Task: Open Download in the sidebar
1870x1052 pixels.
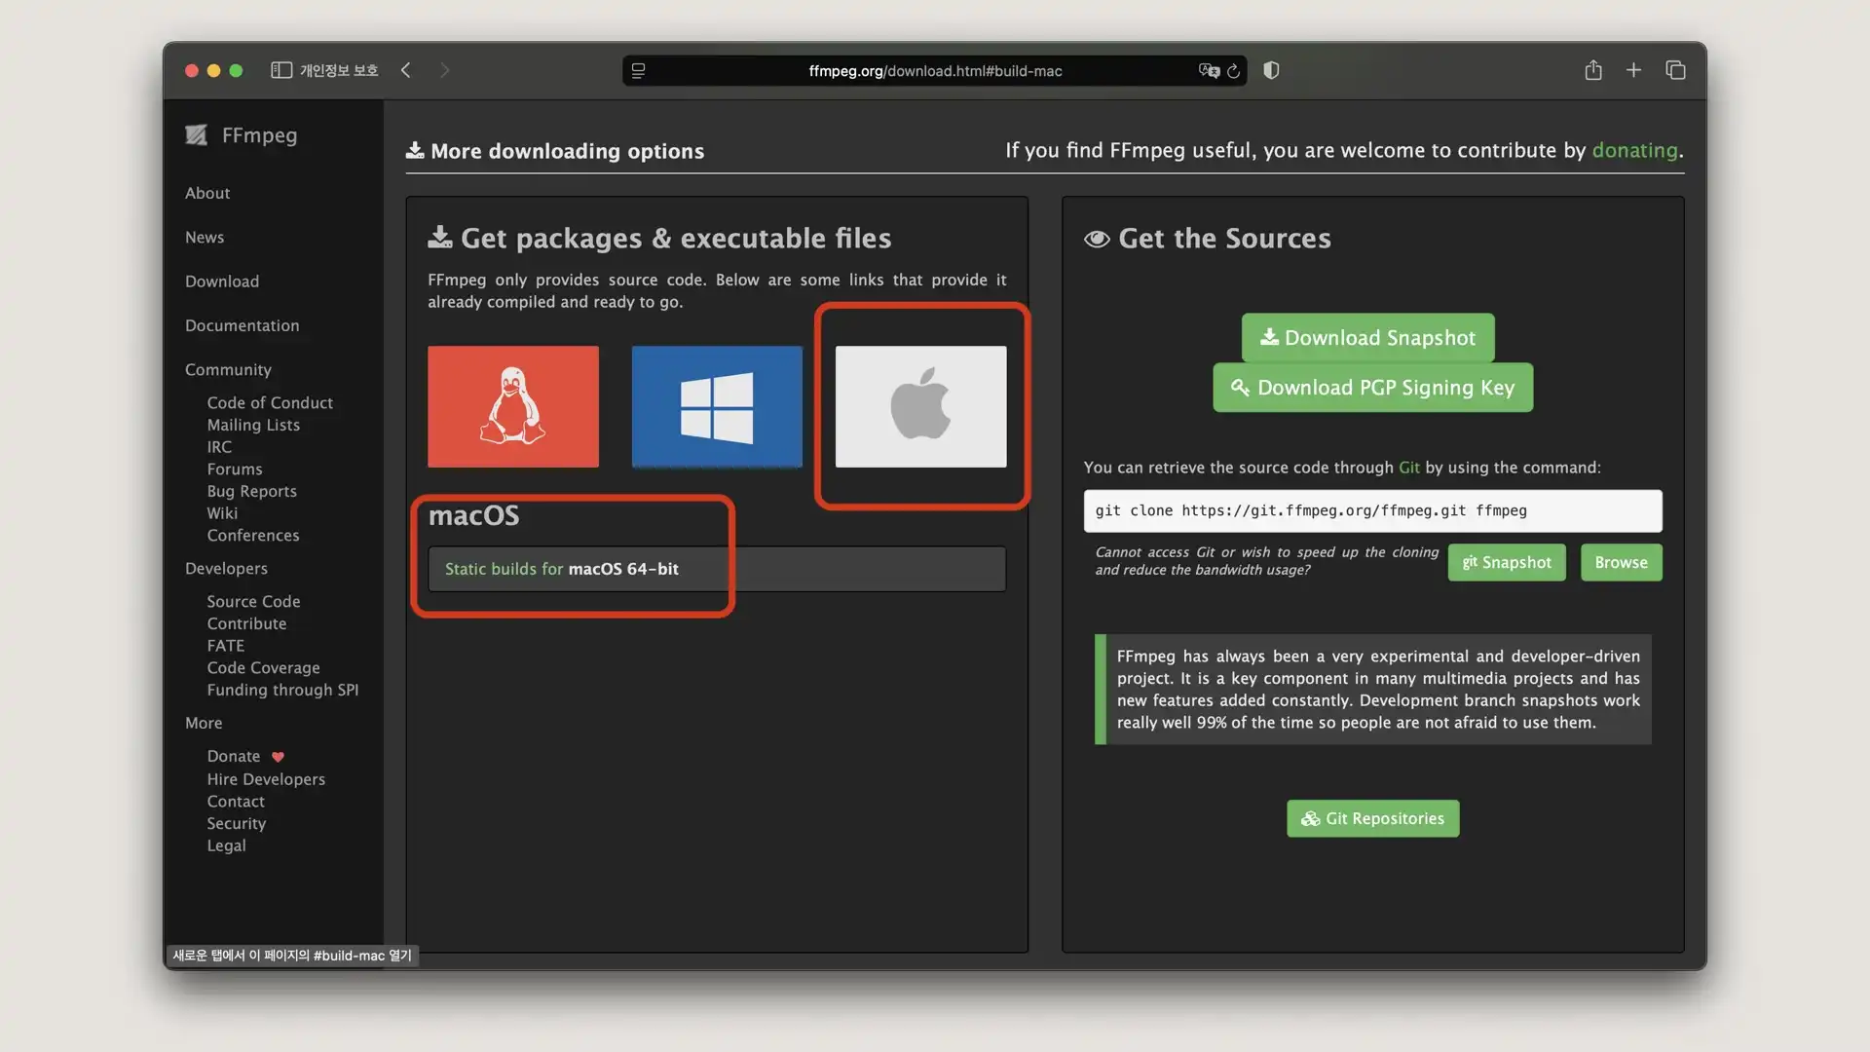Action: (x=222, y=282)
